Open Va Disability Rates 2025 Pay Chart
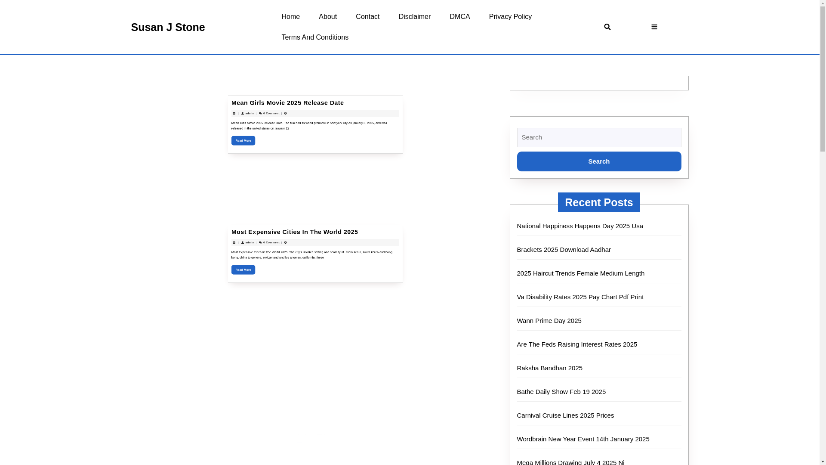826x465 pixels. (580, 297)
